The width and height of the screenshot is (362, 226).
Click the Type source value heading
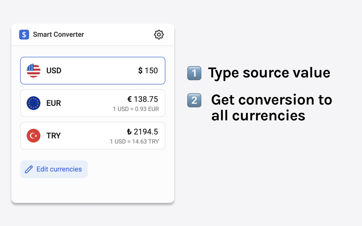269,73
